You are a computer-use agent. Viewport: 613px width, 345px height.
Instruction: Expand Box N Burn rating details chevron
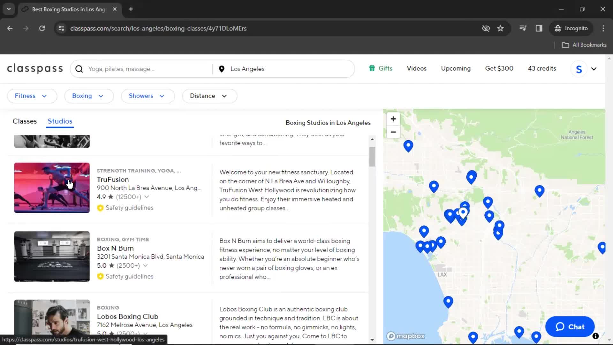pos(145,266)
